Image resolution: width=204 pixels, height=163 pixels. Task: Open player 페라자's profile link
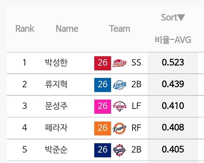(x=56, y=128)
